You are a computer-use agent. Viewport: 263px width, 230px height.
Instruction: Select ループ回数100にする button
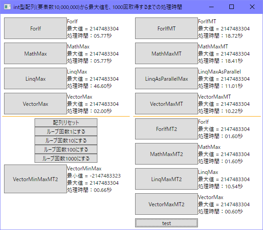66,149
